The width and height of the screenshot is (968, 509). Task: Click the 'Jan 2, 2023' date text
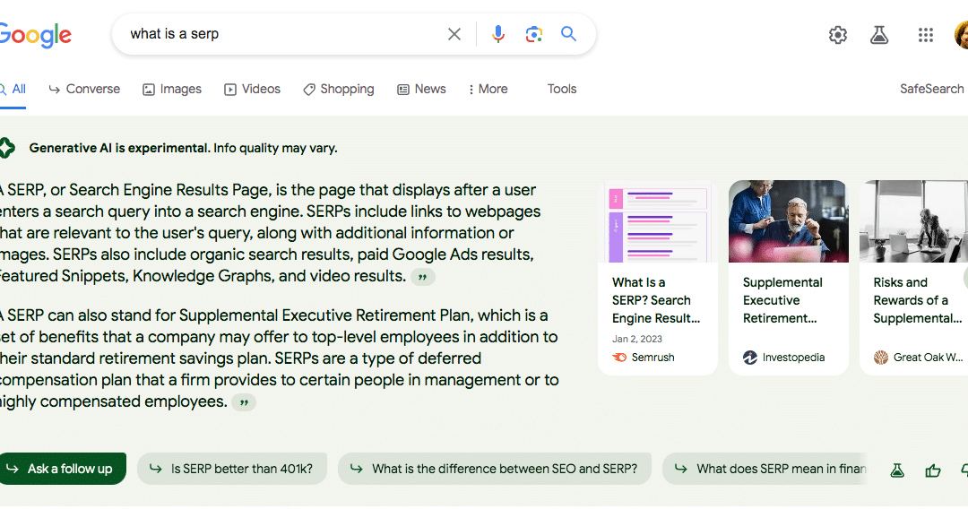pyautogui.click(x=637, y=339)
